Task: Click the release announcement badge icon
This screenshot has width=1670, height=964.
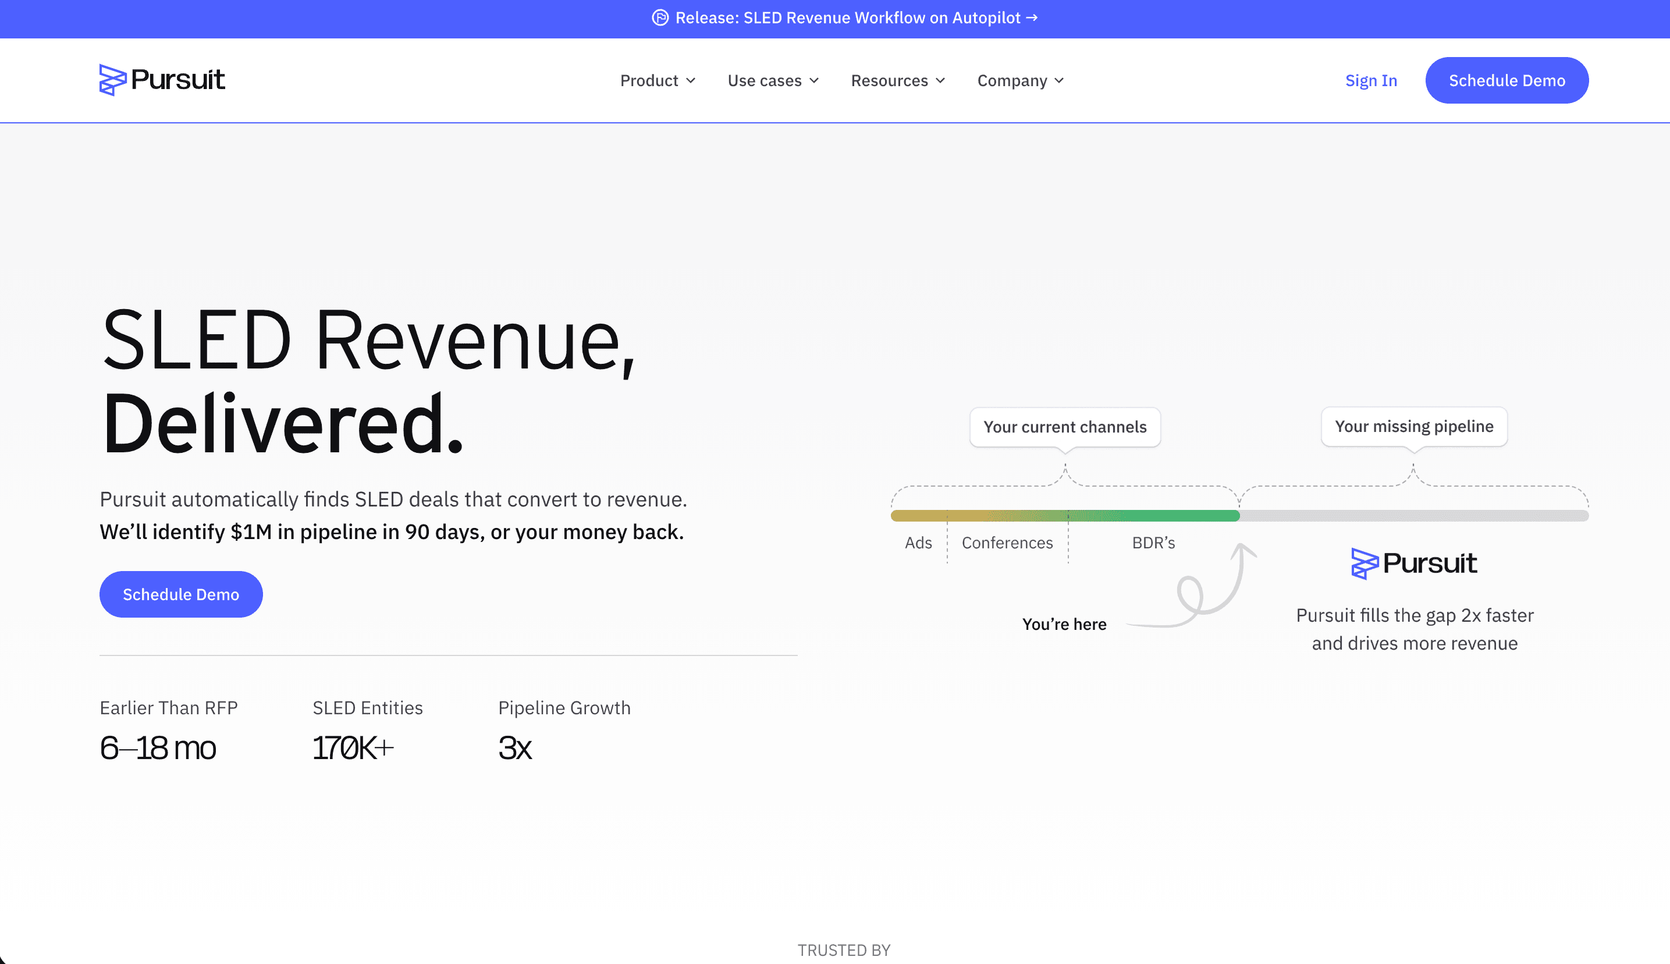Action: tap(660, 18)
